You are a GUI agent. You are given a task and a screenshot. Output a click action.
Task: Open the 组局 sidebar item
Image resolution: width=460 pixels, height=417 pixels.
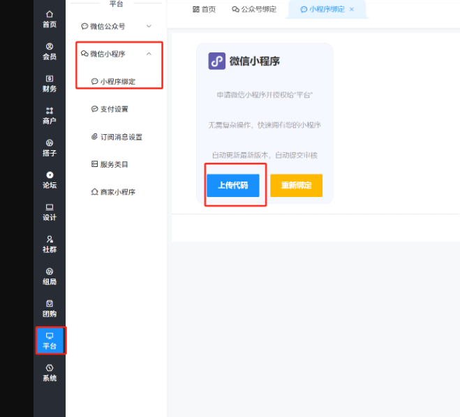49,276
